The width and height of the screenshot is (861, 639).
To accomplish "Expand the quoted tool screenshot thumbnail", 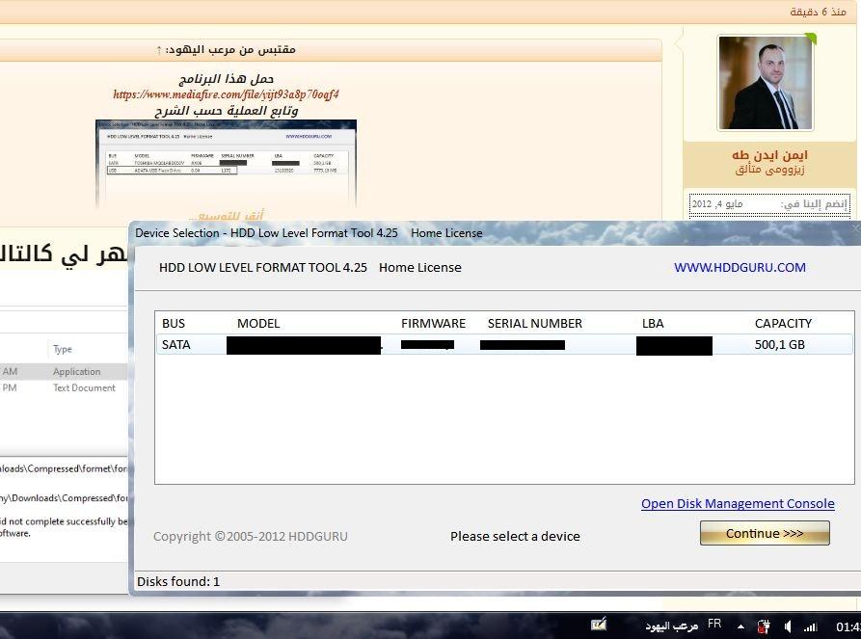I will pyautogui.click(x=227, y=164).
